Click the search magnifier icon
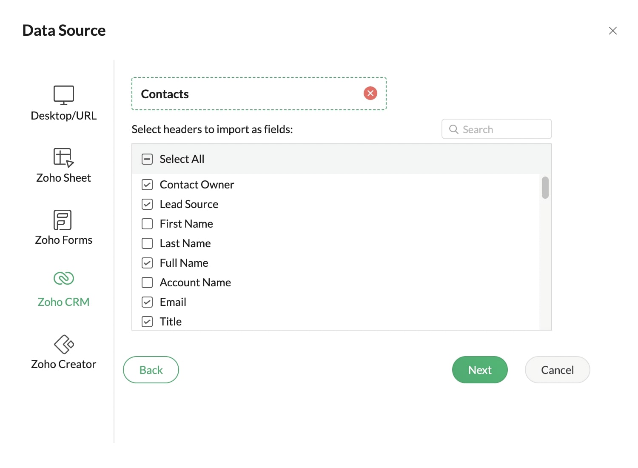This screenshot has height=468, width=638. tap(453, 129)
